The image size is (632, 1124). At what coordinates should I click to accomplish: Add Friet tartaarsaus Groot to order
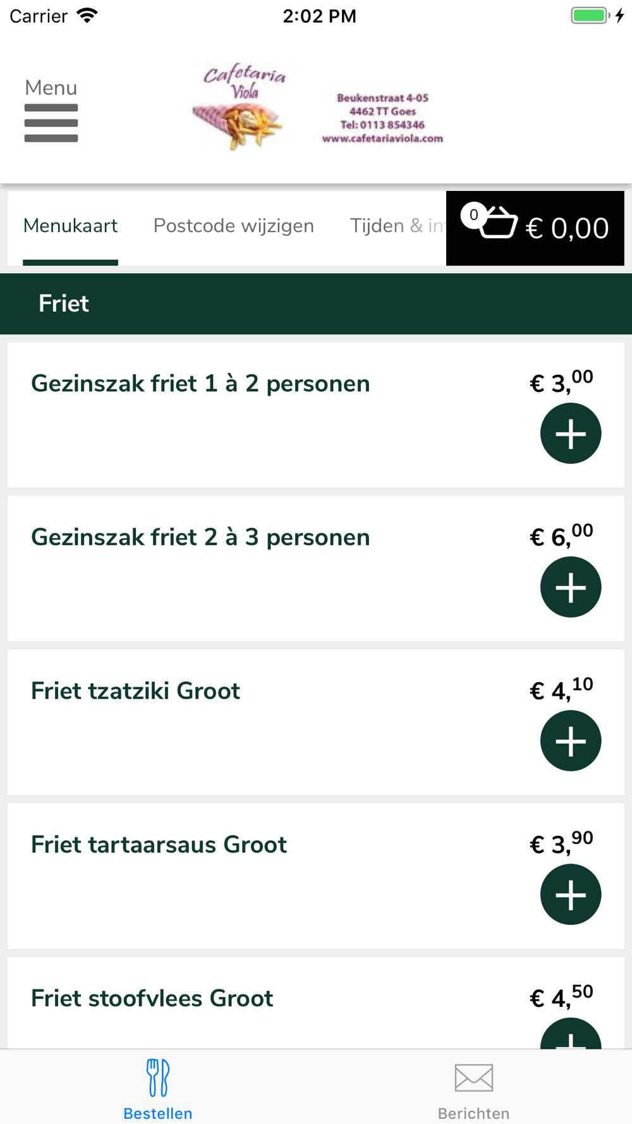[x=570, y=895]
